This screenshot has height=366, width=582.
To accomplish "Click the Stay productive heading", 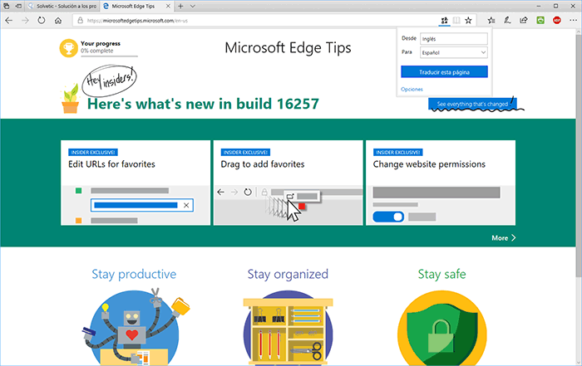I will tap(134, 274).
